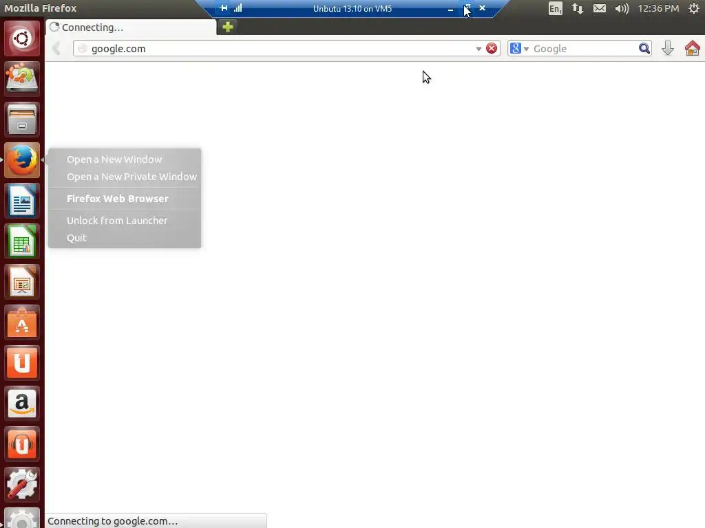Open Ubuntu Software Center launcher icon
The height and width of the screenshot is (528, 705).
pos(21,322)
